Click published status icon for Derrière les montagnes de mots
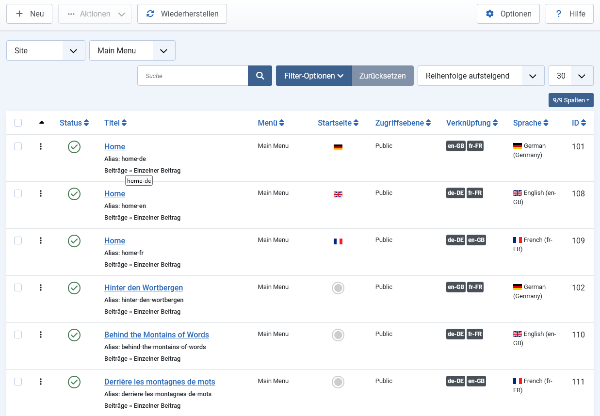This screenshot has height=416, width=600. point(74,382)
